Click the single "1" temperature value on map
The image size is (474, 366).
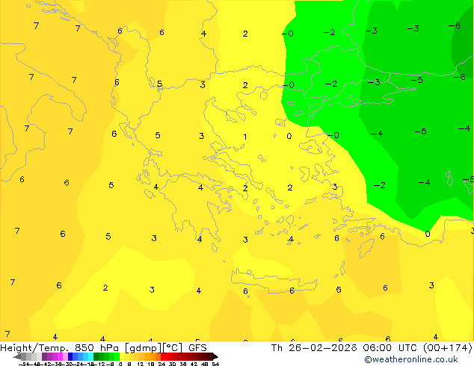click(x=245, y=137)
